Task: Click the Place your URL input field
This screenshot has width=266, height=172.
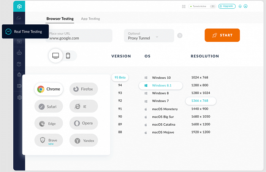Action: (79, 36)
